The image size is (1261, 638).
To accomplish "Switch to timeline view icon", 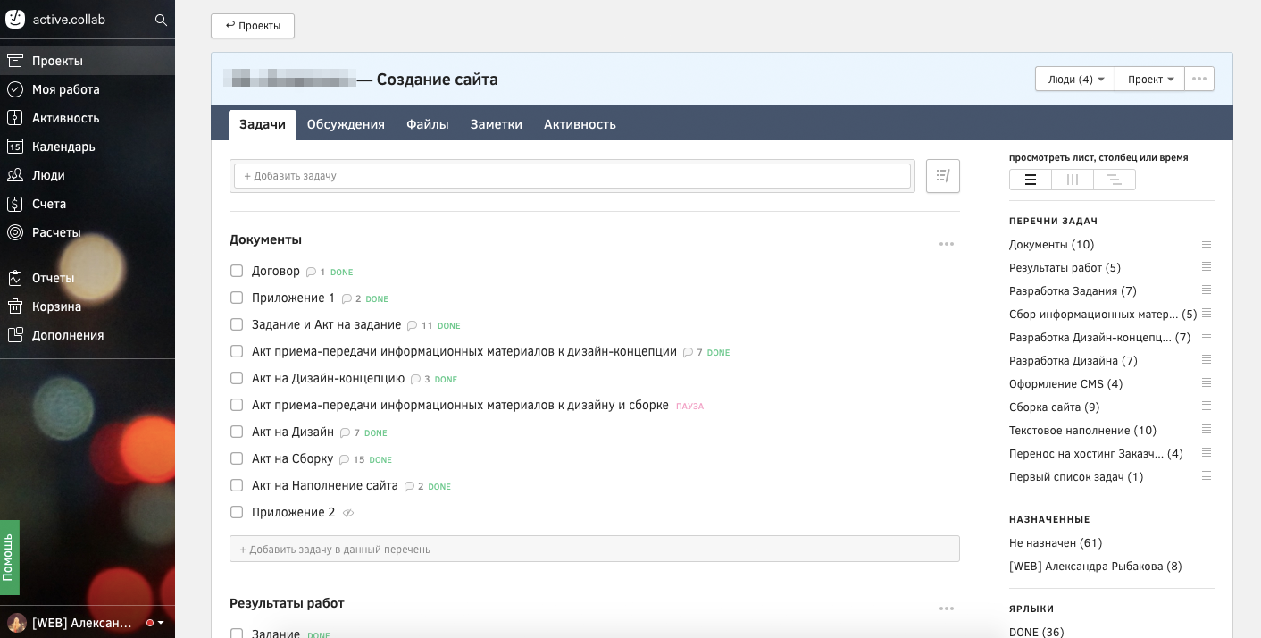I will point(1115,180).
